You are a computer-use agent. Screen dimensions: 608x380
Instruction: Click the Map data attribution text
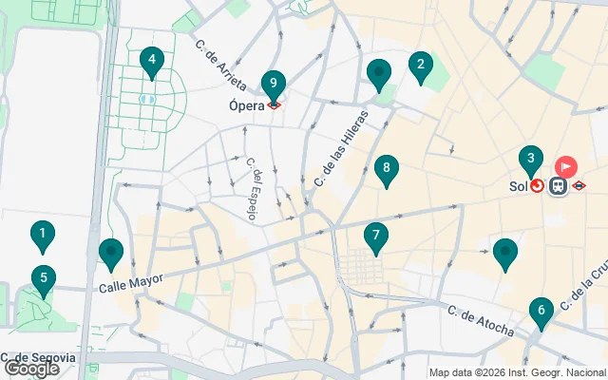pyautogui.click(x=518, y=372)
